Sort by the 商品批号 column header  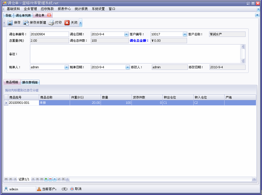coord(24,97)
